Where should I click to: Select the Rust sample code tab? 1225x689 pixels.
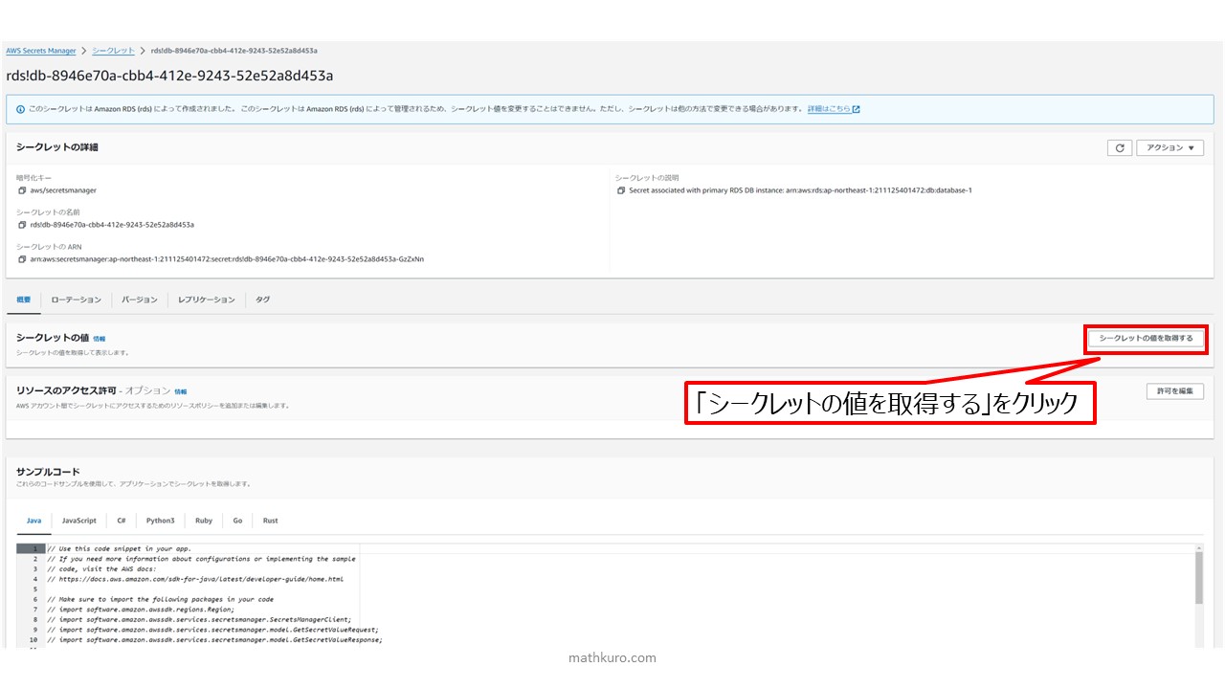pos(271,521)
